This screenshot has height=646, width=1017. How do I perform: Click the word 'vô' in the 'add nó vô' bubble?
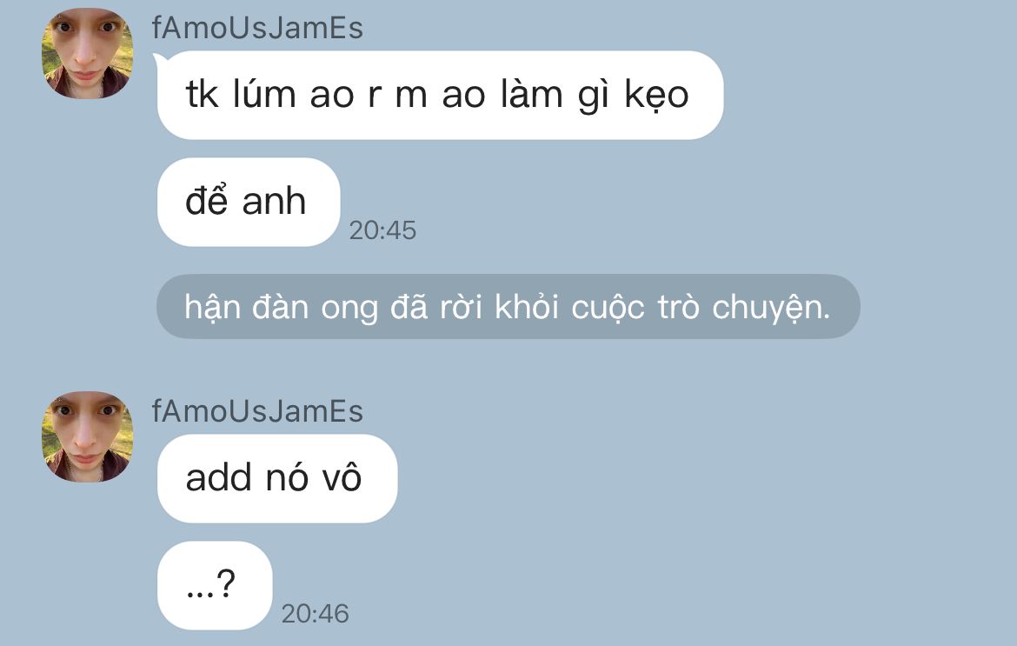point(342,476)
